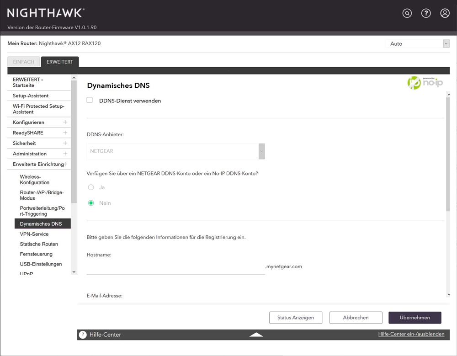Click the sidebar scroll down arrow
Screen dimensions: 457x356
point(74,271)
